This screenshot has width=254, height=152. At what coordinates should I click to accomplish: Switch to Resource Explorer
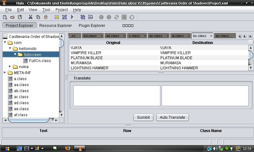tap(56, 26)
